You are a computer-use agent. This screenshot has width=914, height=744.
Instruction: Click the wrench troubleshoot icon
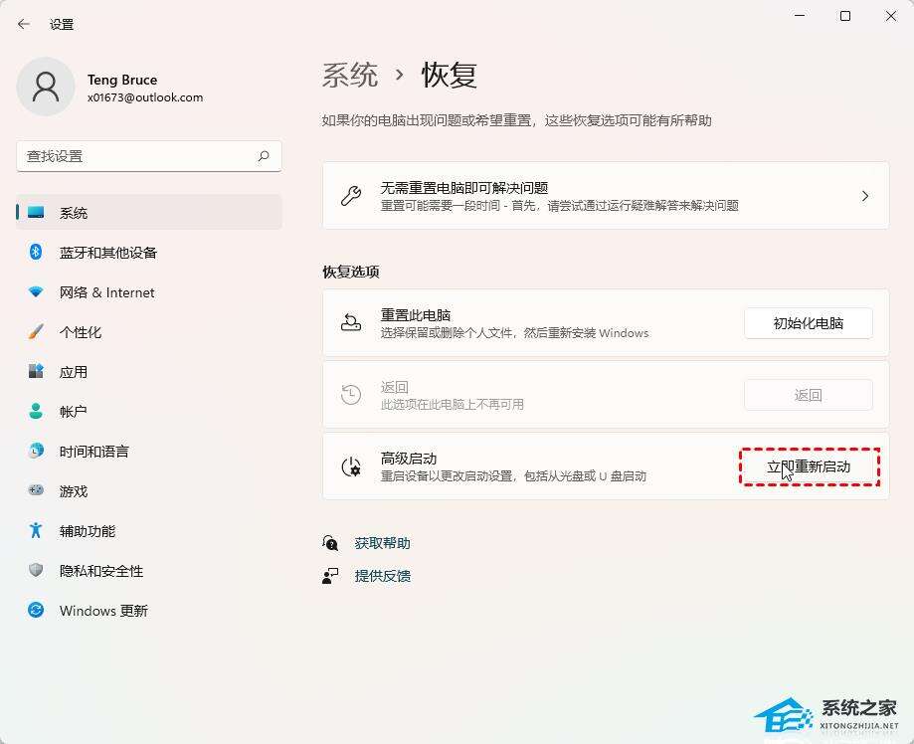pos(351,196)
